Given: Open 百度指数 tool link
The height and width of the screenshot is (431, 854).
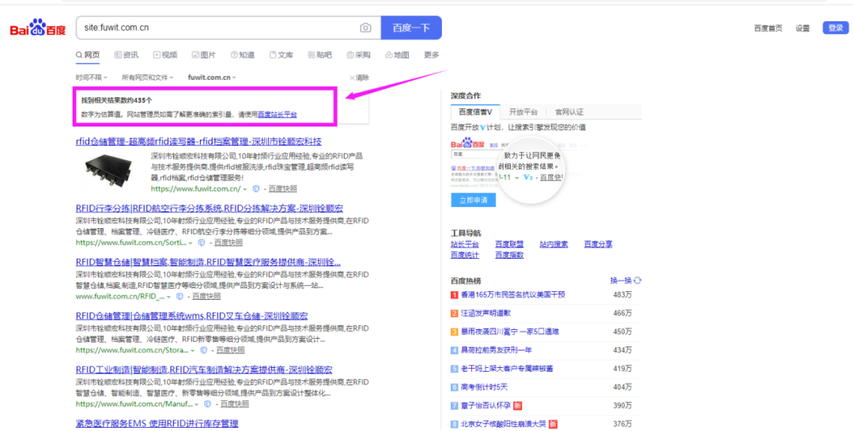Looking at the screenshot, I should (509, 255).
